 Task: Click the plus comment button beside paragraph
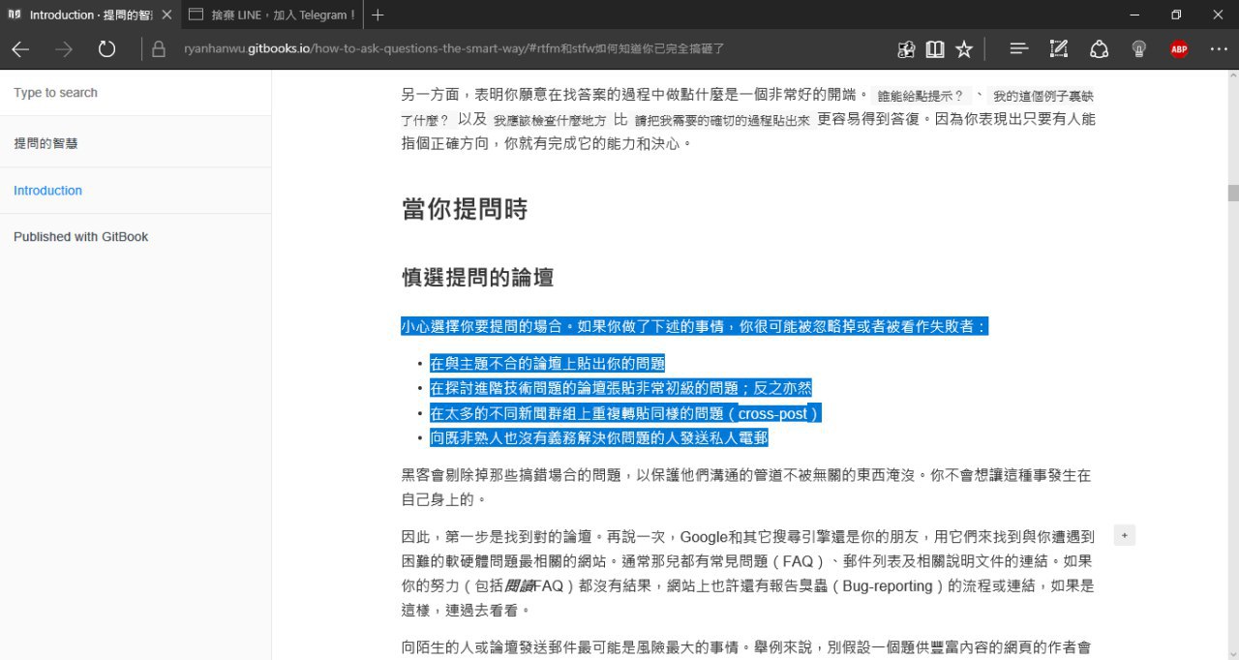pos(1124,535)
